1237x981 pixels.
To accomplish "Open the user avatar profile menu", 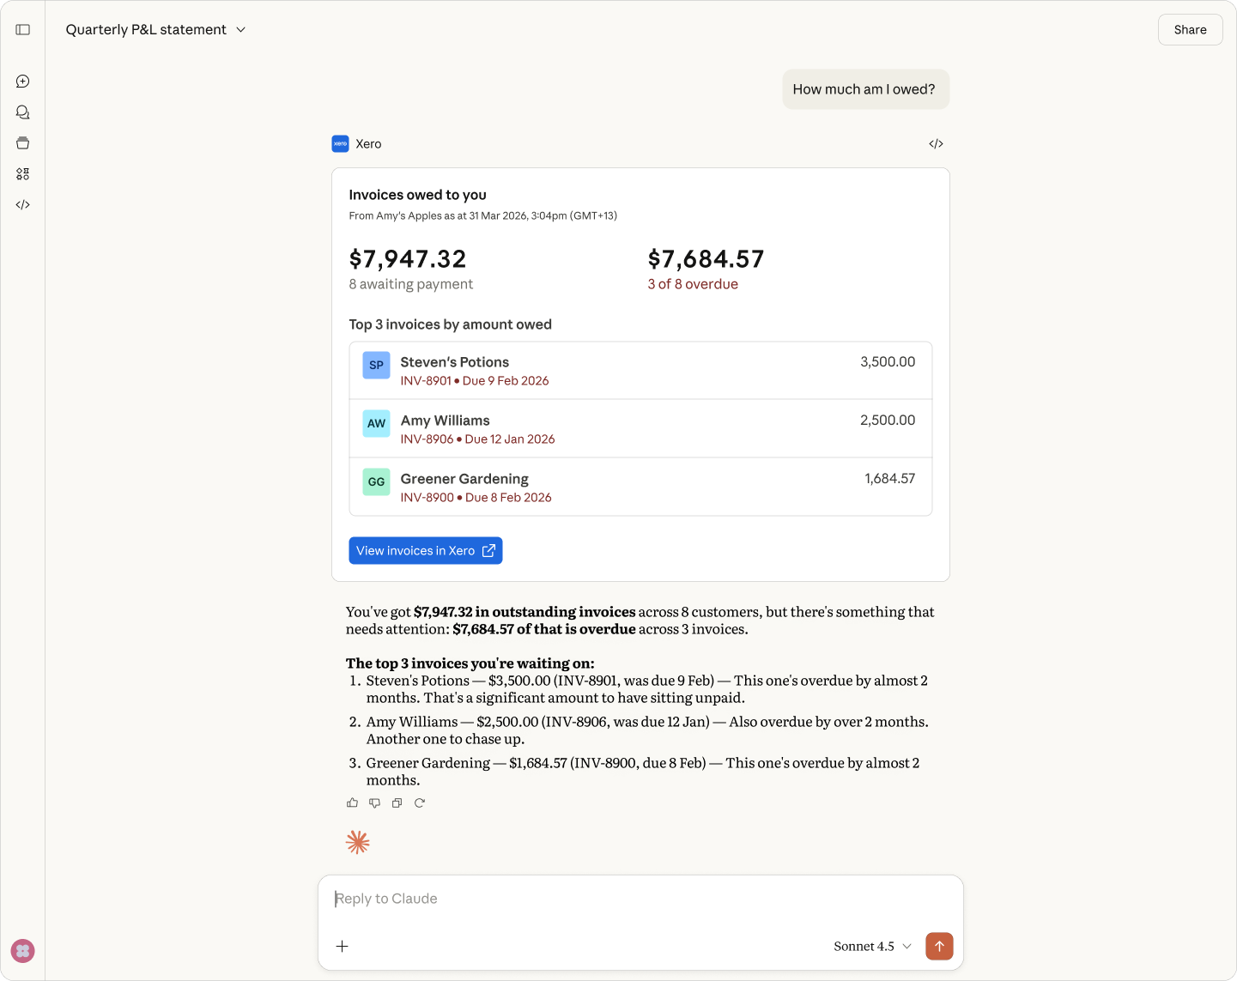I will (23, 951).
